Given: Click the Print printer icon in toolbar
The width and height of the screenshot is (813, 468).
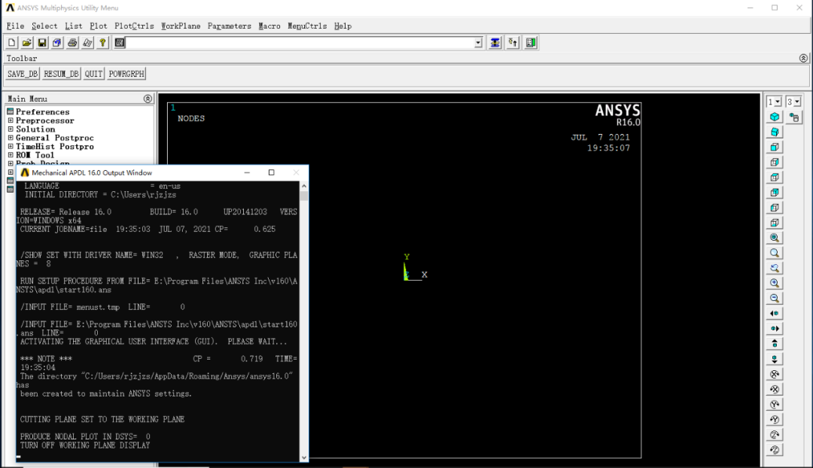Looking at the screenshot, I should [72, 43].
